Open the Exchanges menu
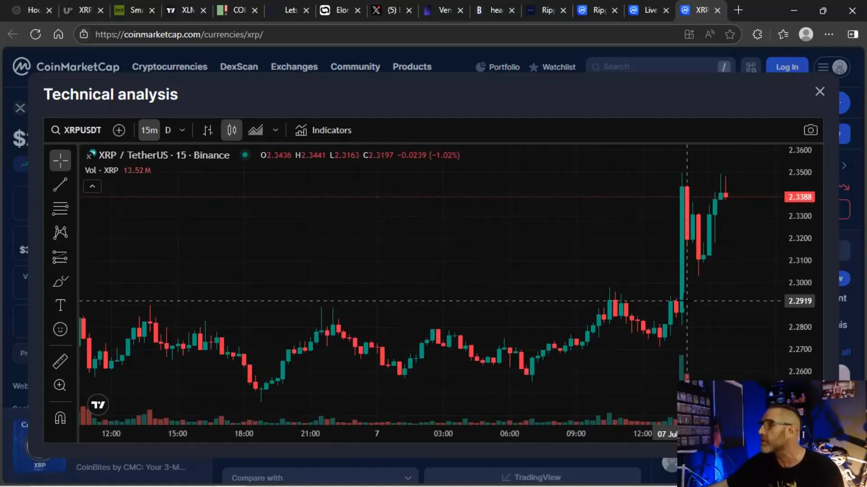The image size is (867, 487). pos(294,67)
